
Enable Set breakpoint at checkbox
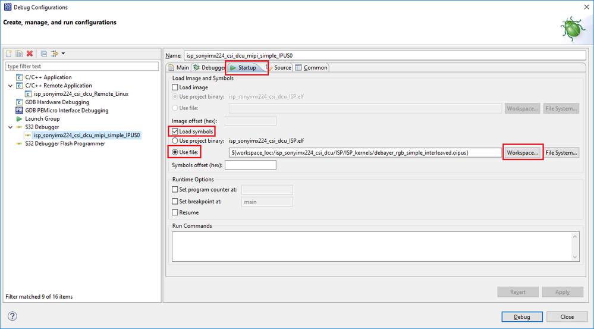click(175, 202)
